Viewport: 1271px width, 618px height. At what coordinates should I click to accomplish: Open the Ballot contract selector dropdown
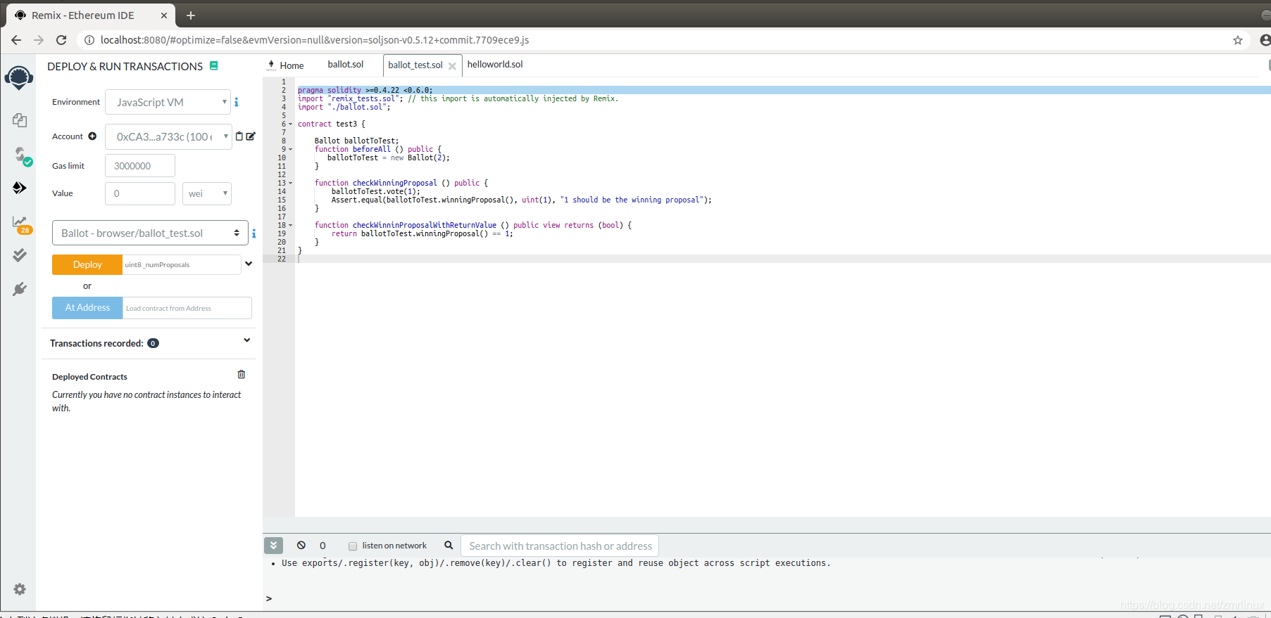[150, 233]
